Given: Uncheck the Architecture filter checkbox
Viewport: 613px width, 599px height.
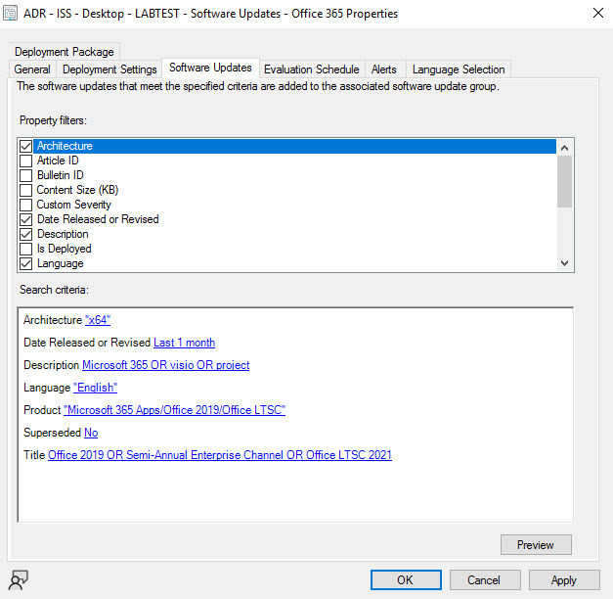Looking at the screenshot, I should pos(25,146).
